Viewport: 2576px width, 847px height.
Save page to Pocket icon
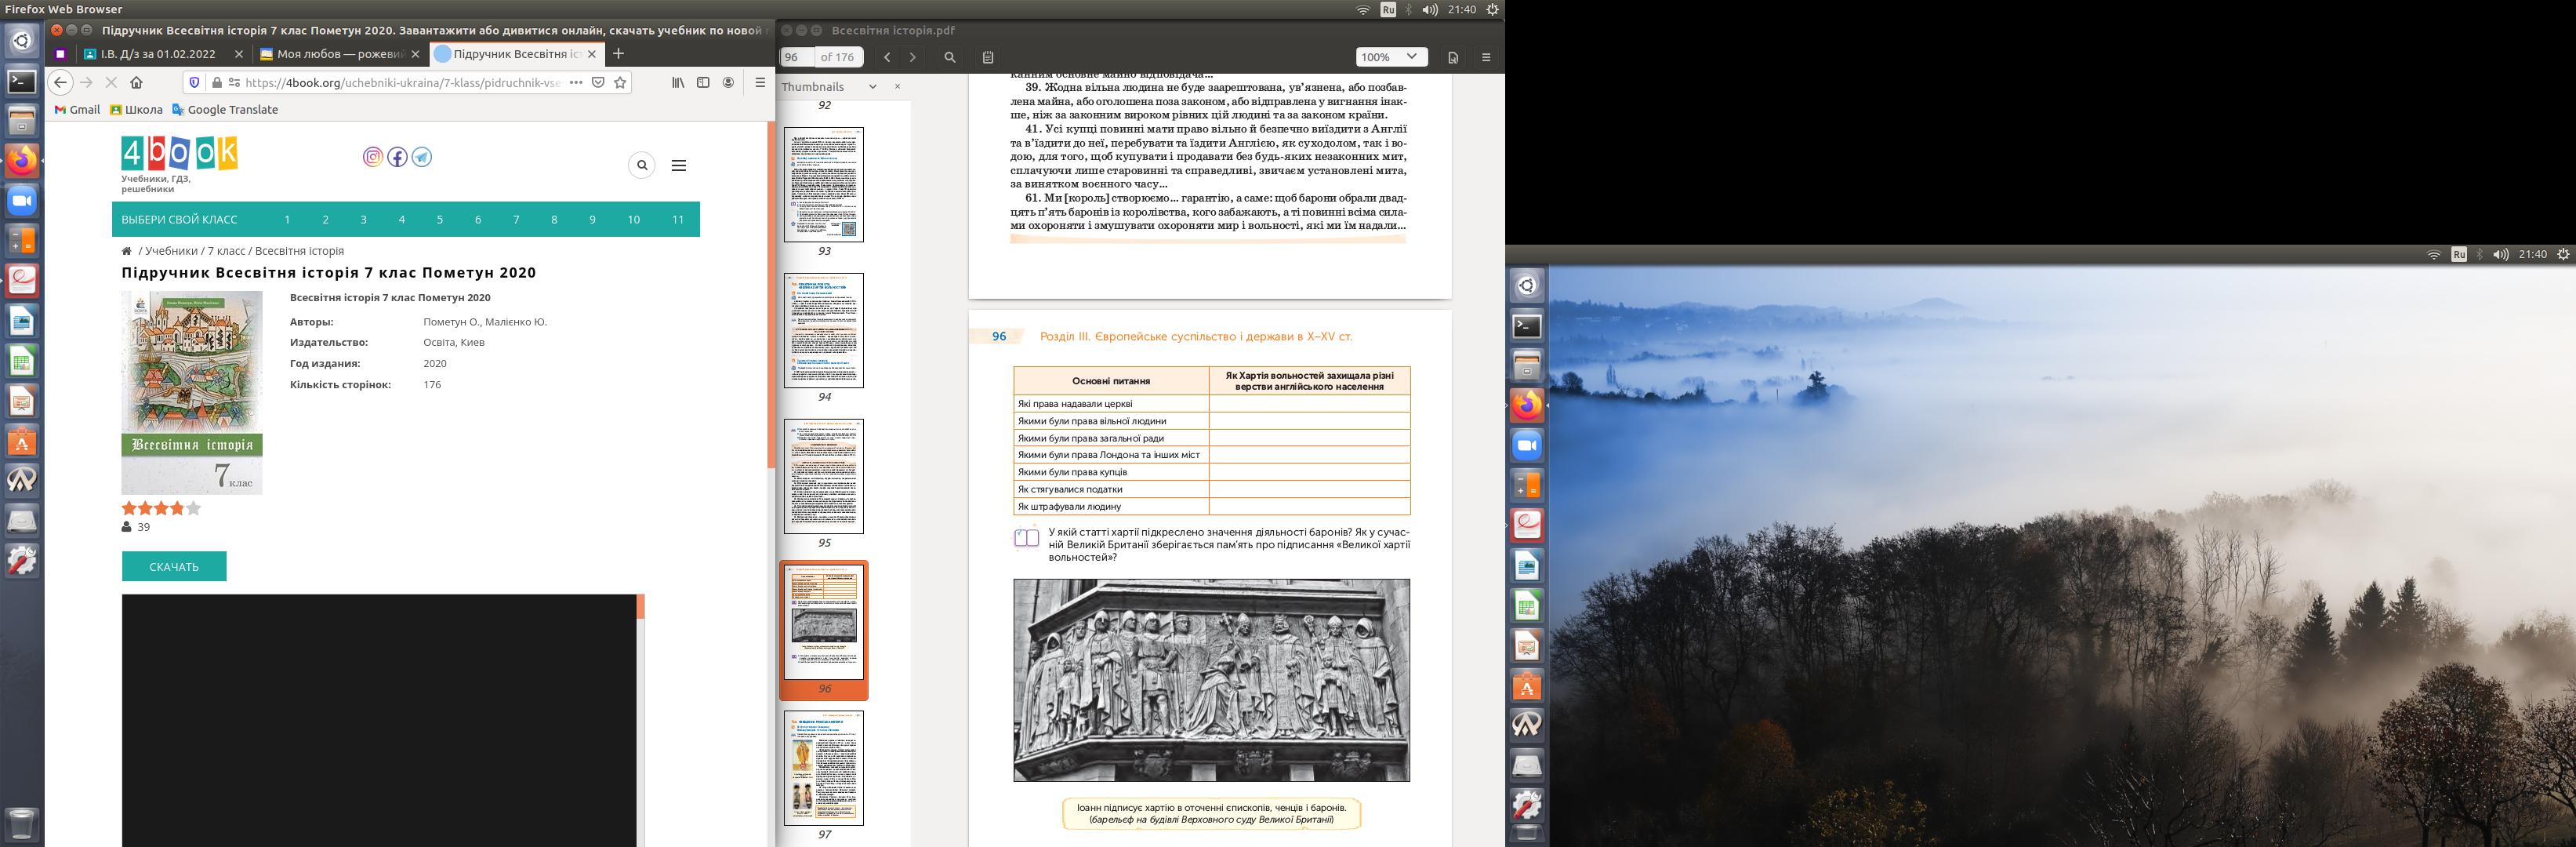[x=598, y=83]
